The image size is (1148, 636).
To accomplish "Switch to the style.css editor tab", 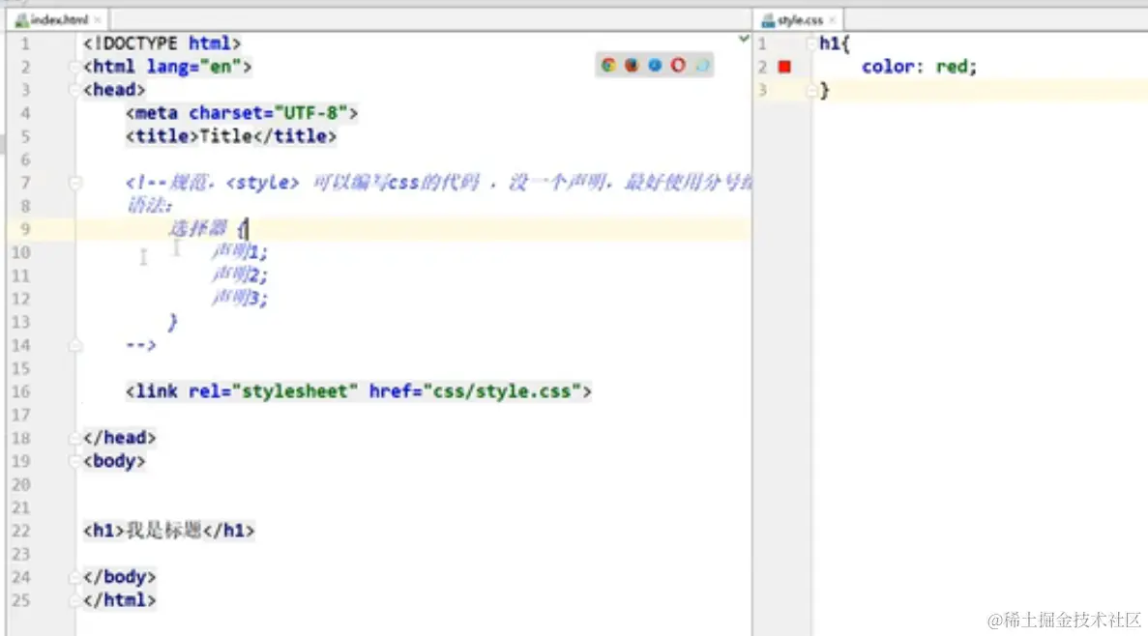I will tap(798, 19).
